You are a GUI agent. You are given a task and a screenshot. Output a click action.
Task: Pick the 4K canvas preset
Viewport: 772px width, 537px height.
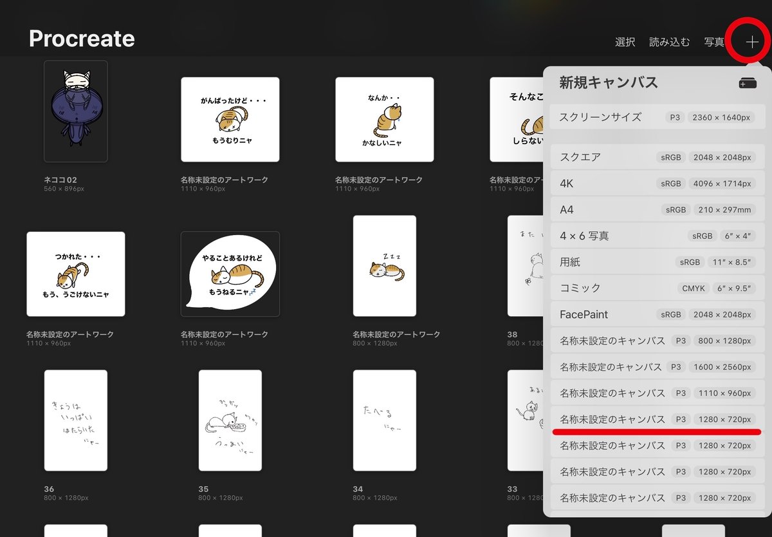click(x=657, y=184)
